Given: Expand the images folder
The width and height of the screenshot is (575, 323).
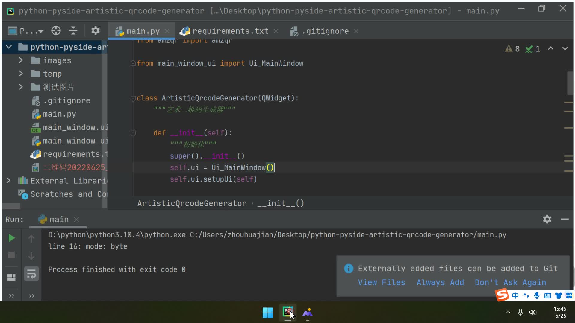Looking at the screenshot, I should (x=21, y=60).
